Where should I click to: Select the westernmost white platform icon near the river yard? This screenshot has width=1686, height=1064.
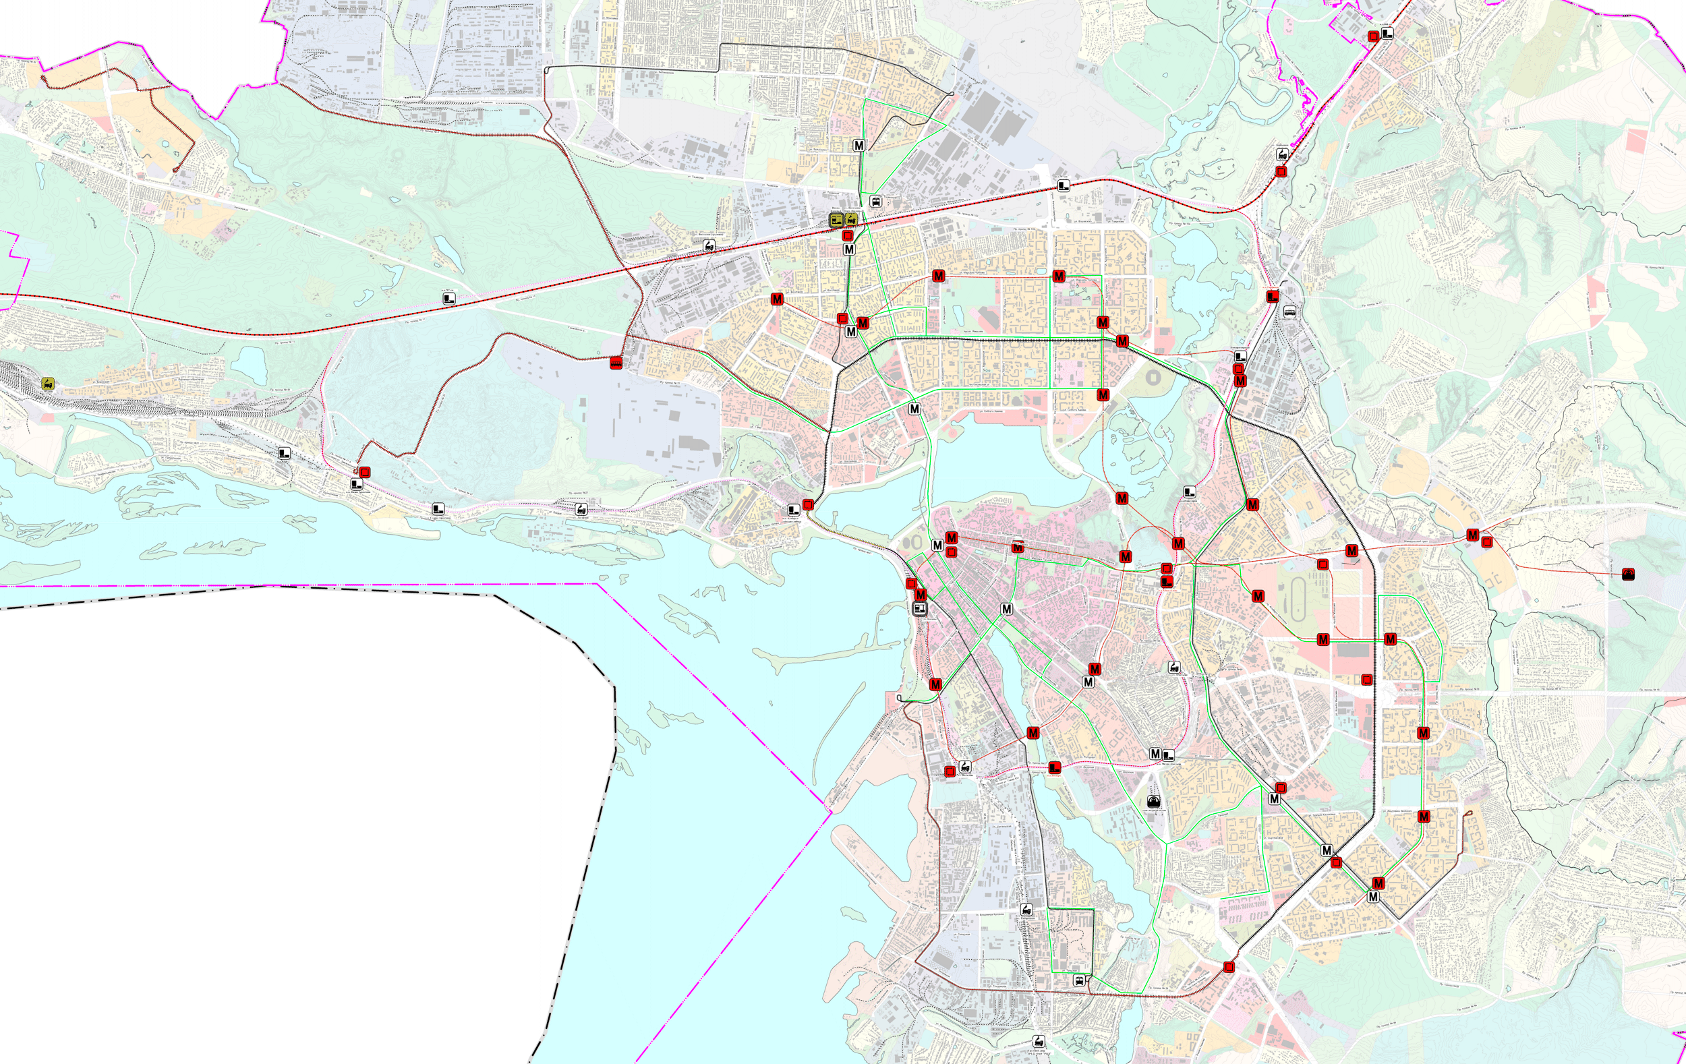[285, 453]
